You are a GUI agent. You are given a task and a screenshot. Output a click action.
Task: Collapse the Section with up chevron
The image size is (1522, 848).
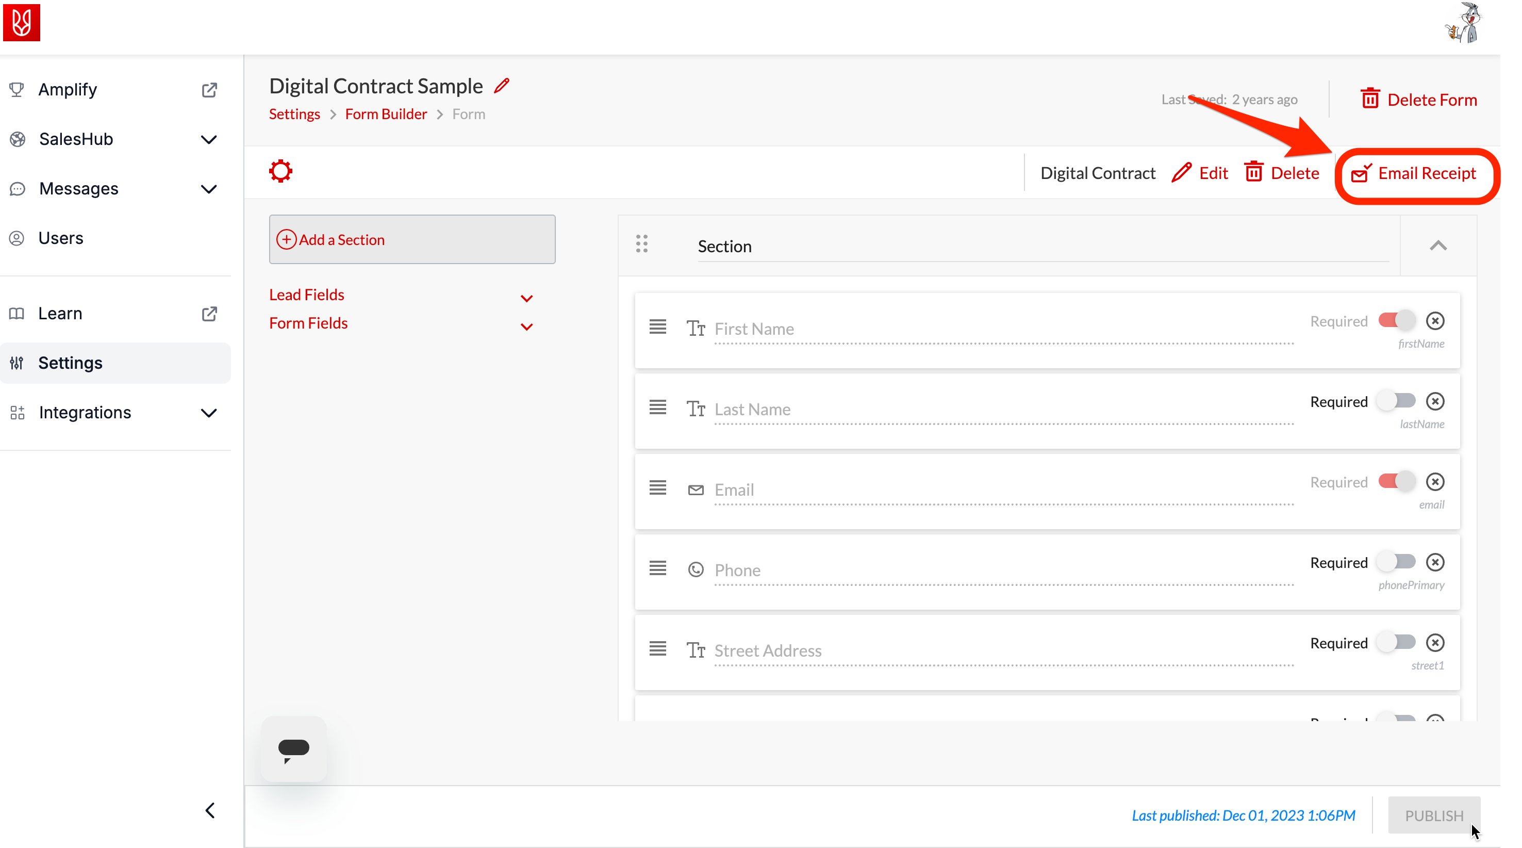[x=1438, y=246]
